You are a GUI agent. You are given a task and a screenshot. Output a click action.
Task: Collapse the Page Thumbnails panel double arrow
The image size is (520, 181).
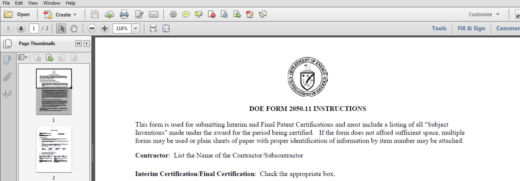tap(79, 44)
